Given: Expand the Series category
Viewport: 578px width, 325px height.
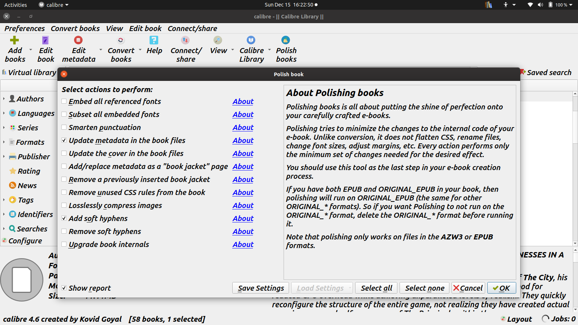Looking at the screenshot, I should tap(4, 127).
